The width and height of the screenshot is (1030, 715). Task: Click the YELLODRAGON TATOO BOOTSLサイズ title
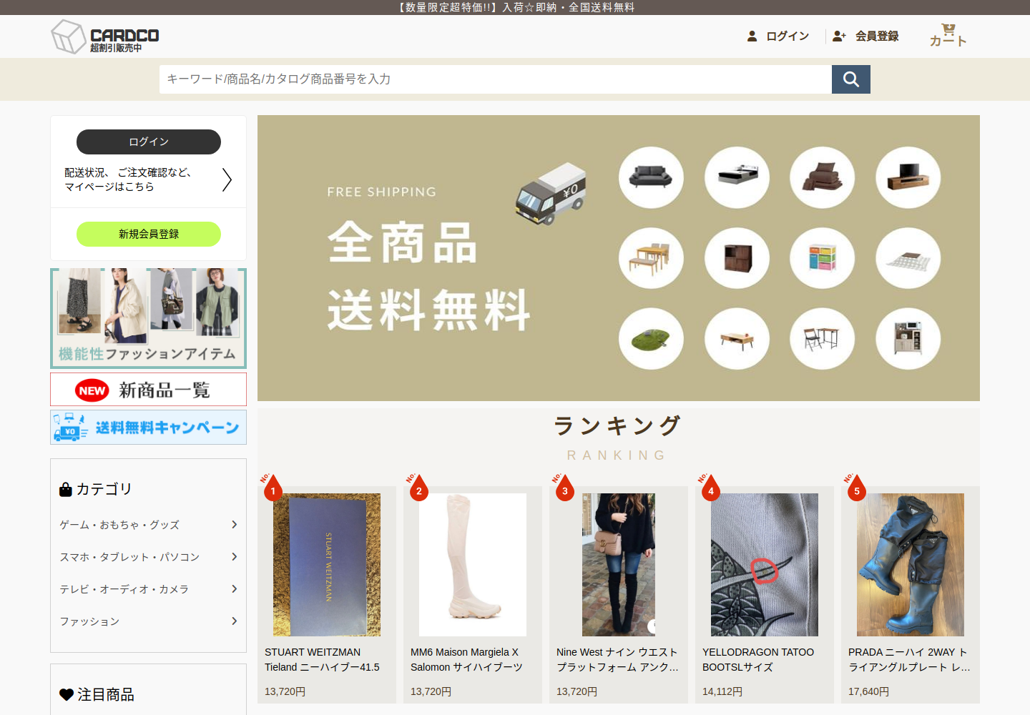(x=758, y=659)
